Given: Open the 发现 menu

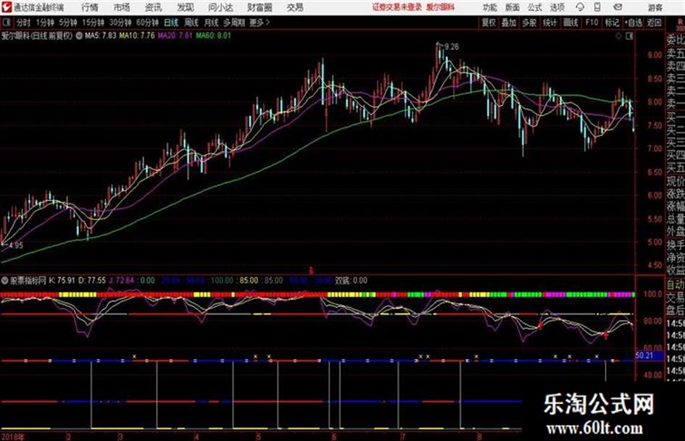Looking at the screenshot, I should 186,7.
